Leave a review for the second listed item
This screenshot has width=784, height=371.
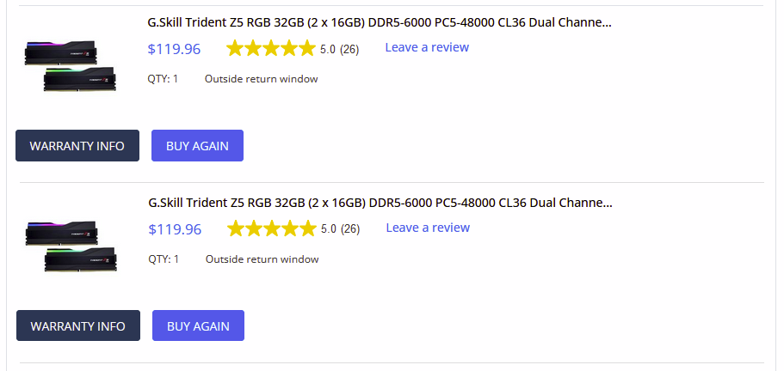(428, 228)
